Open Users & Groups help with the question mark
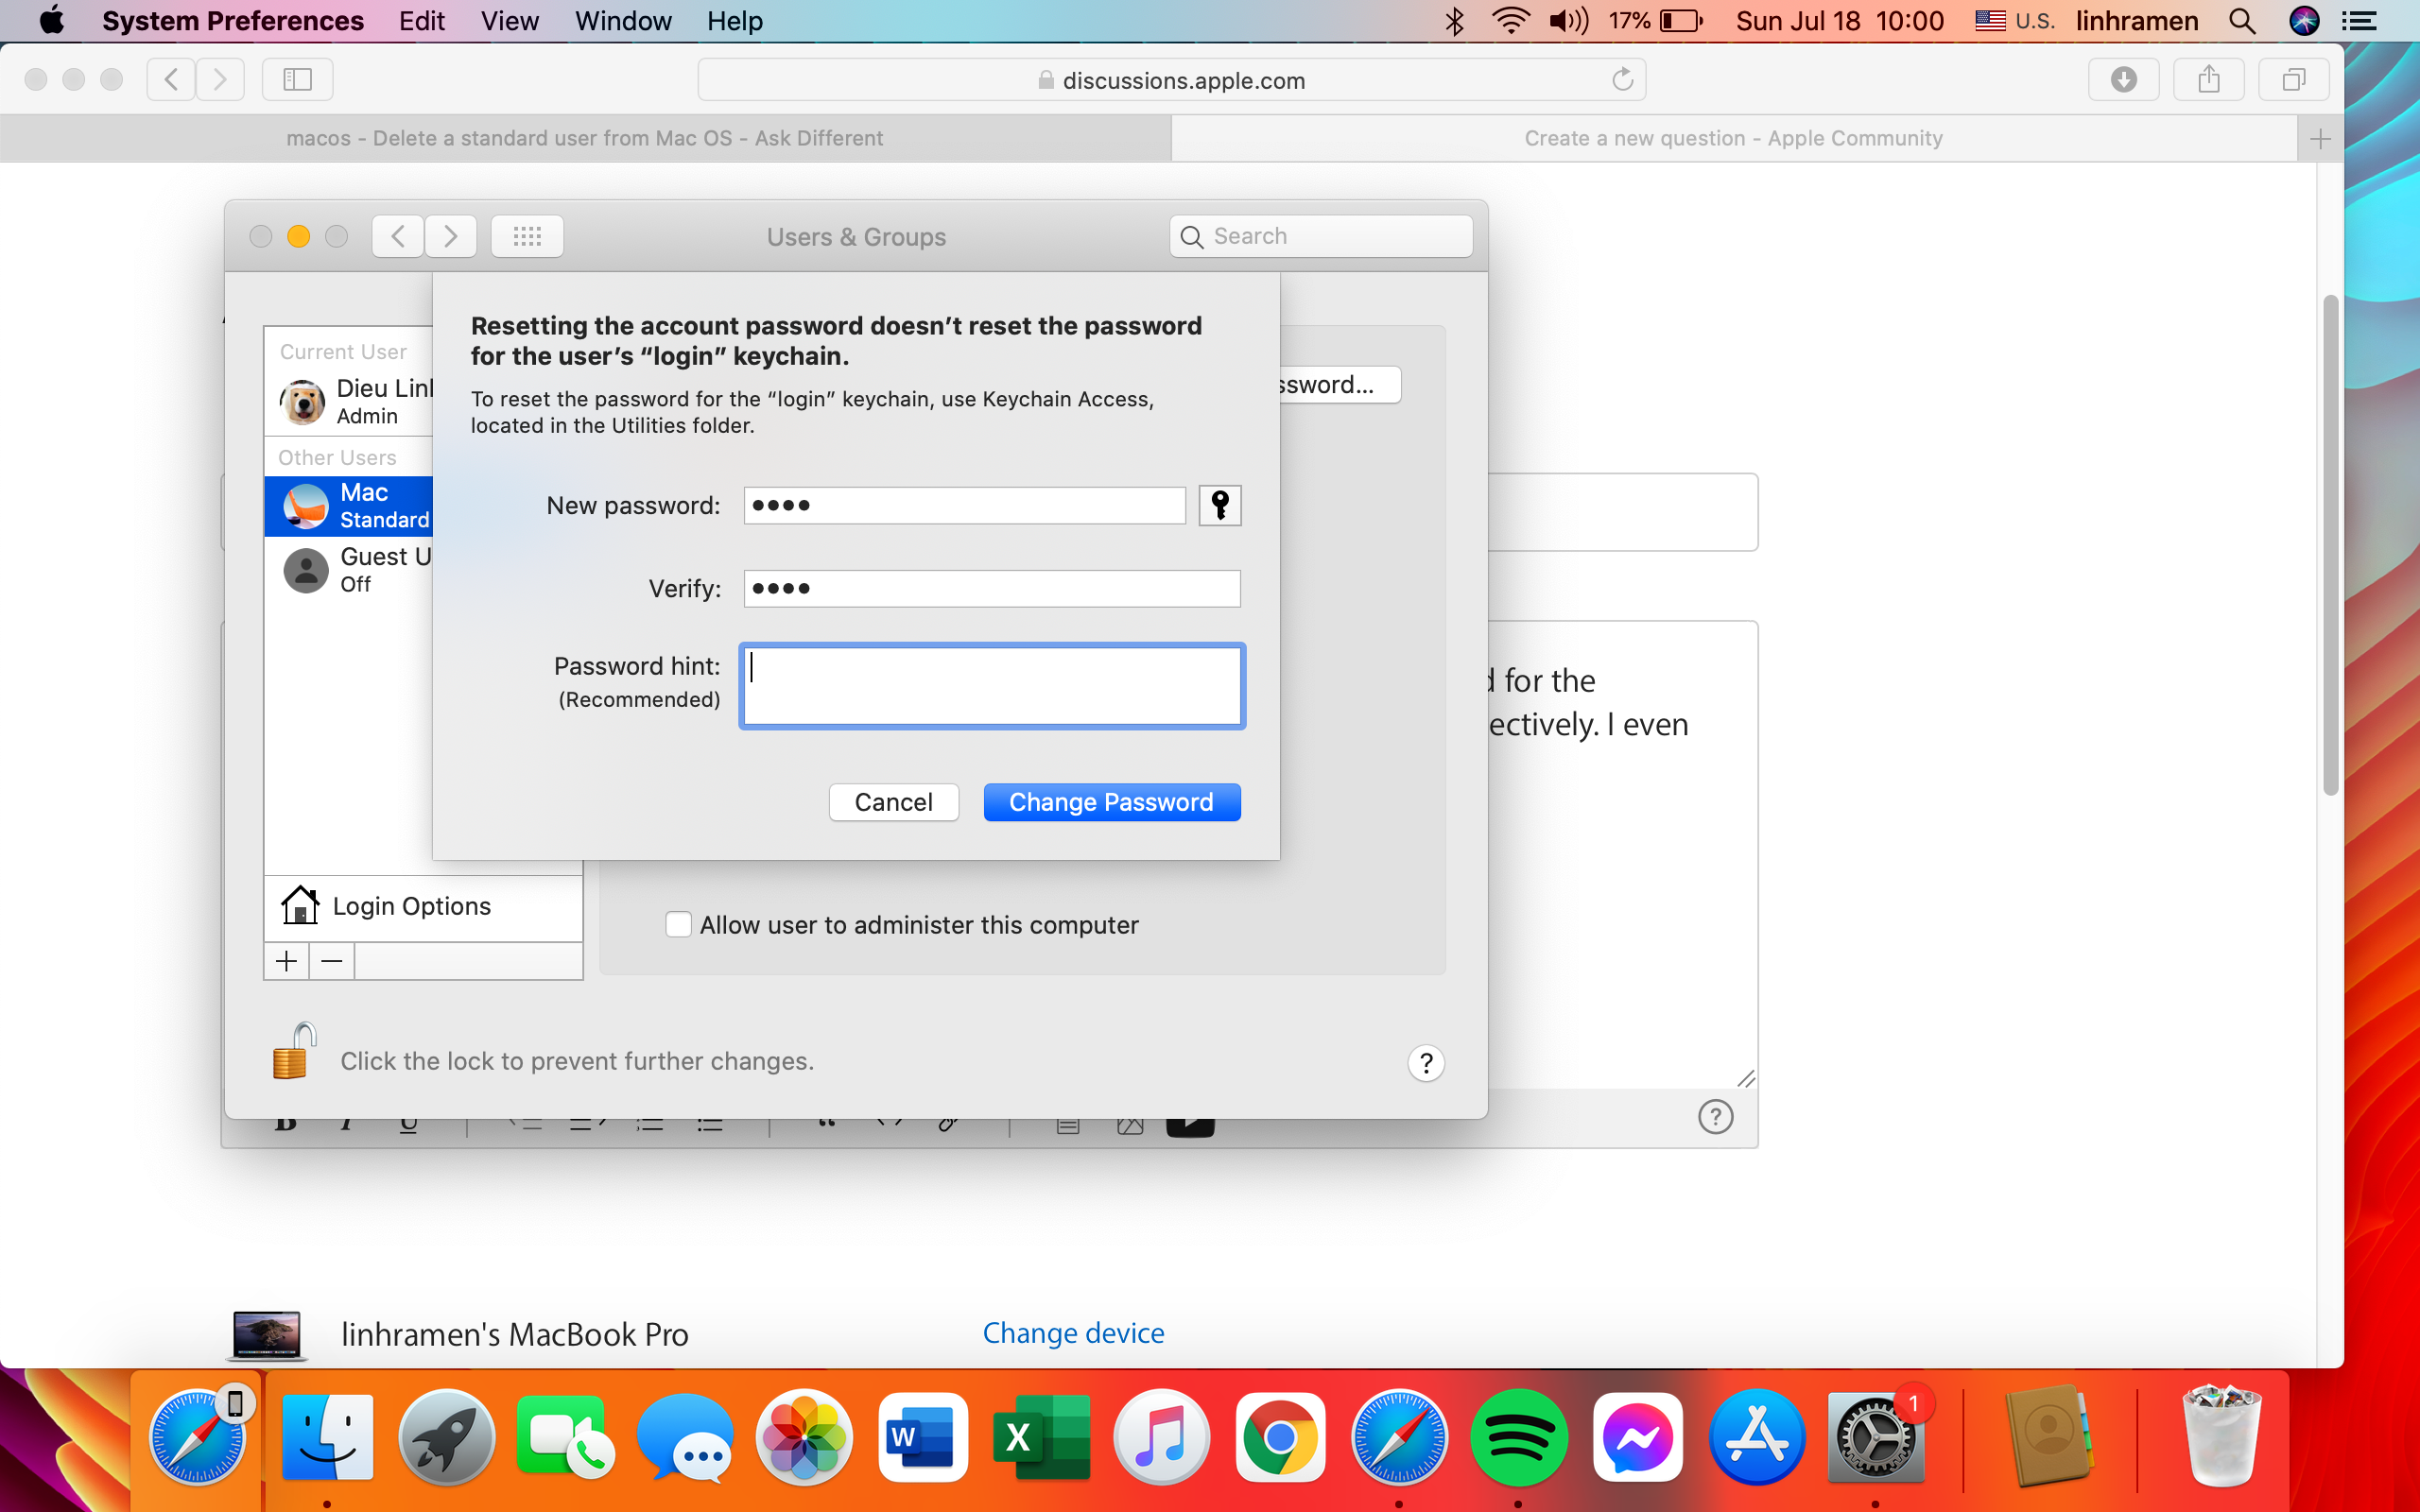This screenshot has height=1512, width=2420. pyautogui.click(x=1425, y=1063)
